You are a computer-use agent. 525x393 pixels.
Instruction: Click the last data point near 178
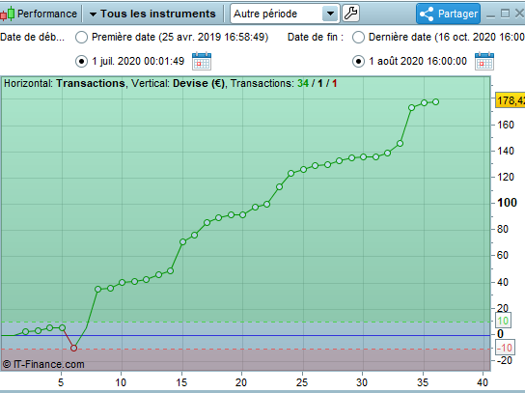tap(435, 101)
